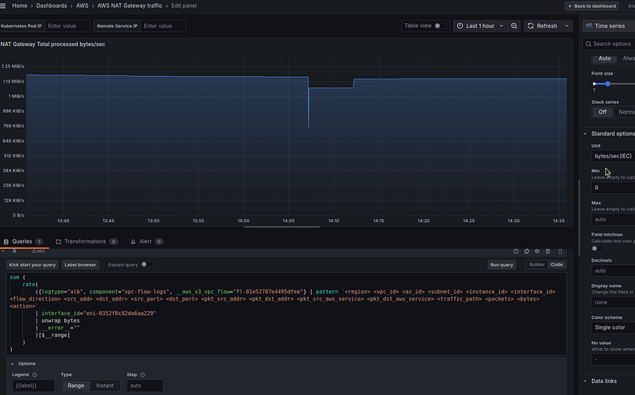Image resolution: width=635 pixels, height=395 pixels.
Task: Click the Step auto field
Action: [144, 385]
